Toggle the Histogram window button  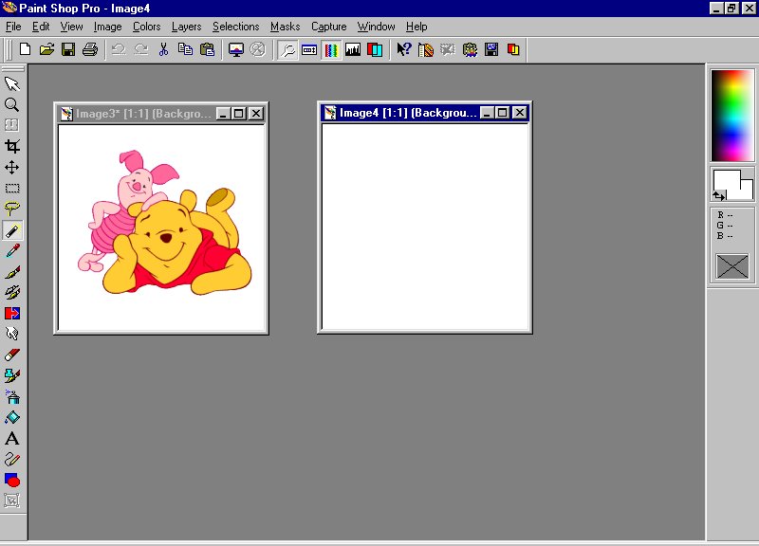(x=353, y=49)
